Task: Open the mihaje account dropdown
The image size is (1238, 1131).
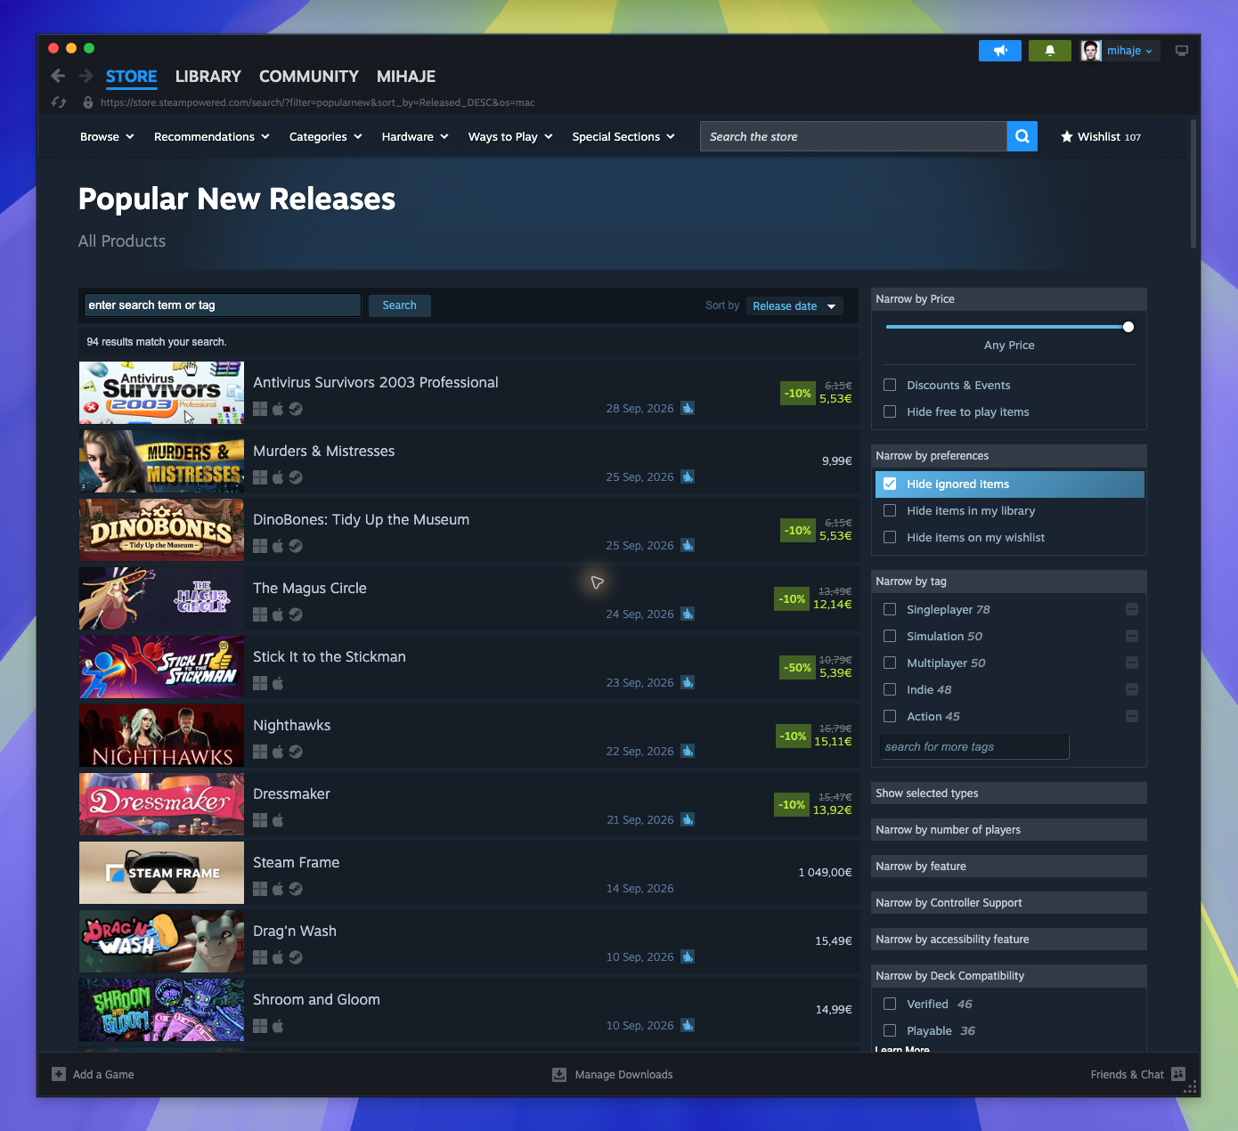Action: (x=1129, y=51)
